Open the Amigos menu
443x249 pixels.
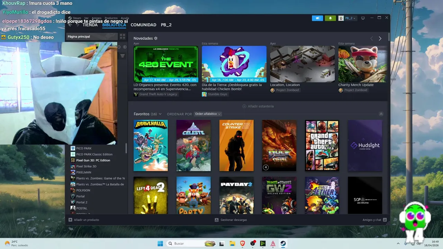tap(97, 18)
